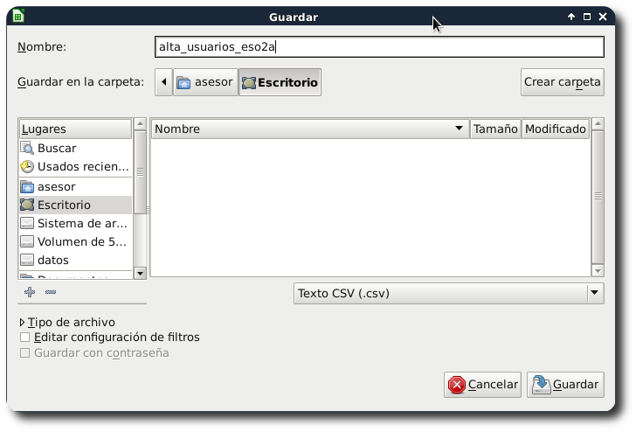Open the Volumen de 5... drive

[x=75, y=241]
